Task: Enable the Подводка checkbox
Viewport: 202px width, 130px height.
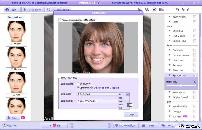Action: 195,50
